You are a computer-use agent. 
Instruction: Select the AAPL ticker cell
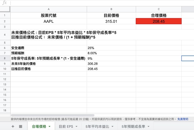(48, 21)
